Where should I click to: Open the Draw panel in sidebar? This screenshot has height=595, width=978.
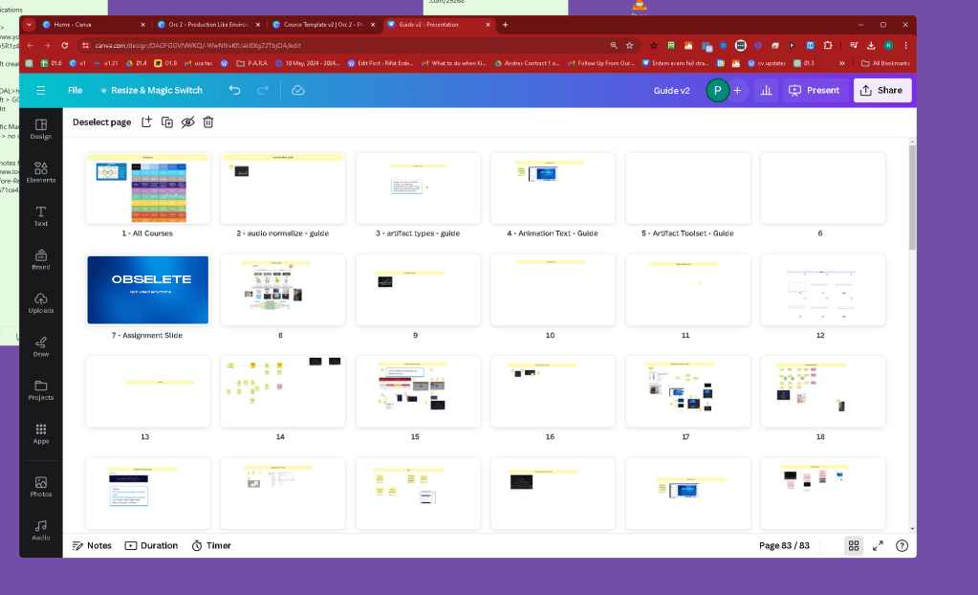pos(41,347)
